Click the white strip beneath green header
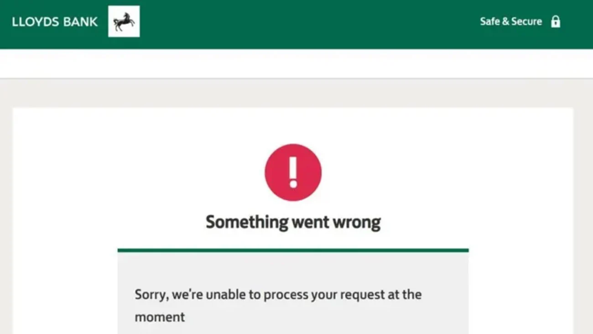This screenshot has width=593, height=334. pos(296,63)
